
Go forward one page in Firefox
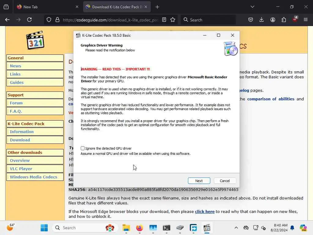(18, 20)
